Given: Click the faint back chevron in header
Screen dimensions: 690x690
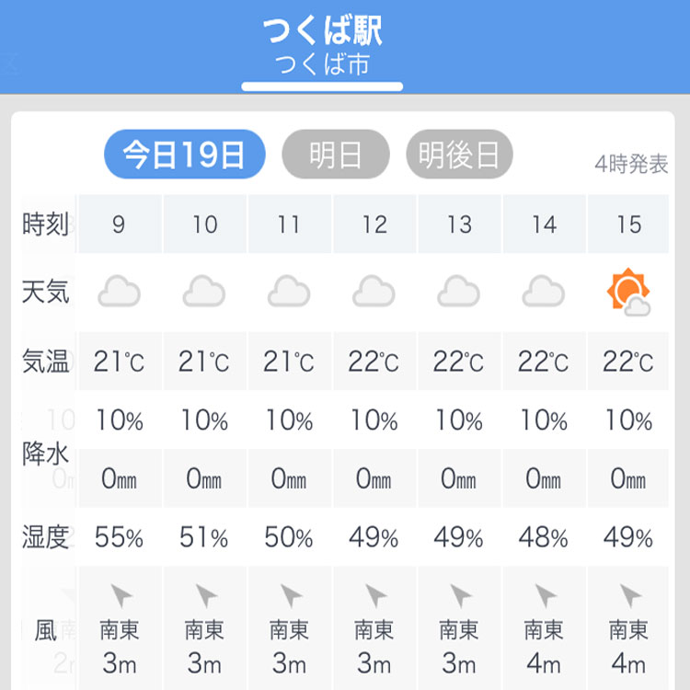Looking at the screenshot, I should pyautogui.click(x=10, y=63).
